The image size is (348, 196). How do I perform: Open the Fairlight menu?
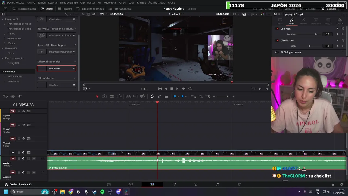(x=141, y=2)
